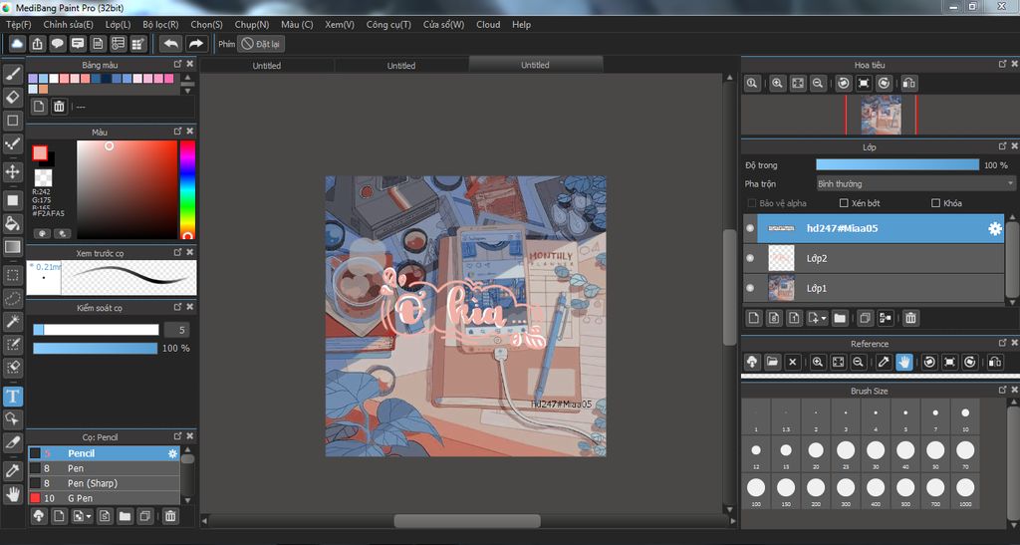The width and height of the screenshot is (1020, 545).
Task: Open the Bộ lọc(R) menu
Action: click(x=160, y=24)
